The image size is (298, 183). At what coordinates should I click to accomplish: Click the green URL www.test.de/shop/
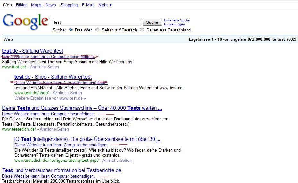click(x=31, y=93)
